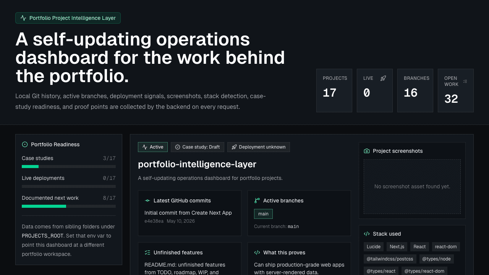Click the Documented next work progress bar
The height and width of the screenshot is (275, 489).
click(69, 206)
